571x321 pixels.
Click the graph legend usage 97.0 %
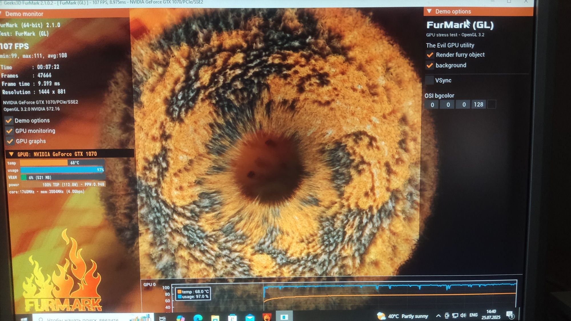(x=193, y=297)
